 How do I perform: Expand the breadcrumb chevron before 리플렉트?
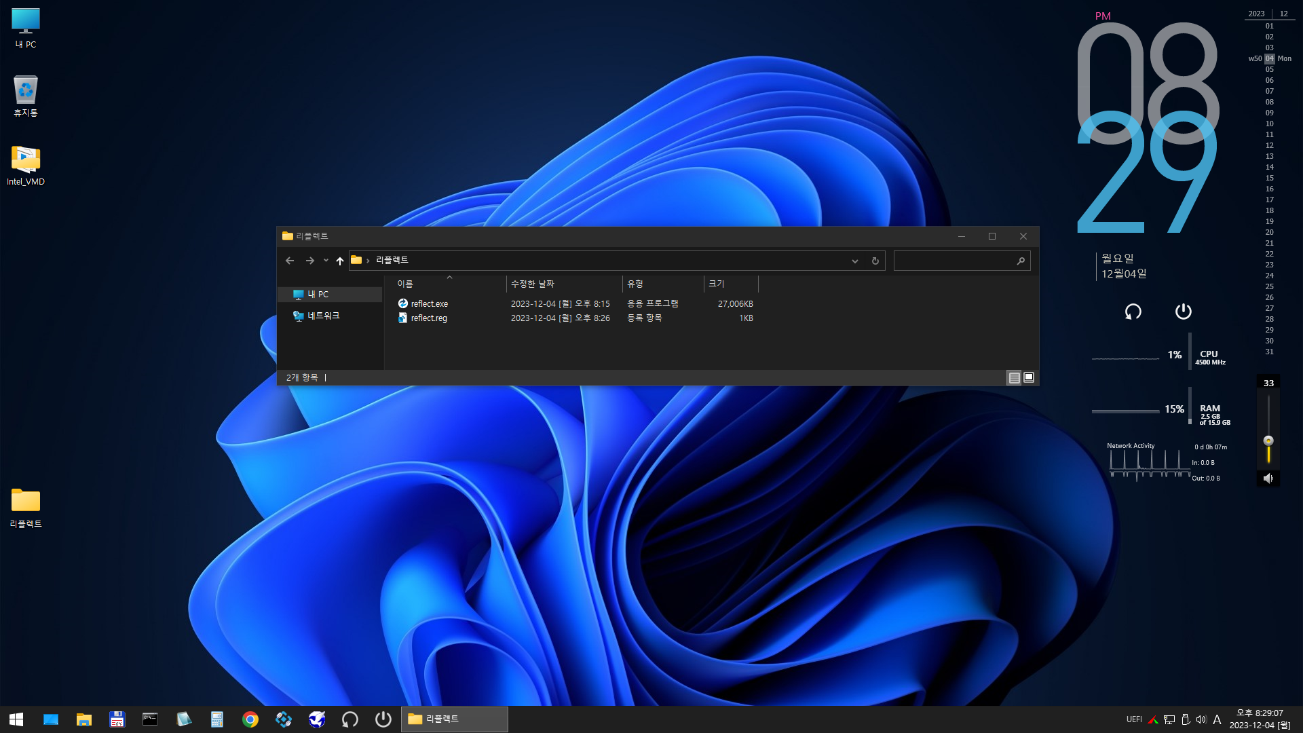368,261
